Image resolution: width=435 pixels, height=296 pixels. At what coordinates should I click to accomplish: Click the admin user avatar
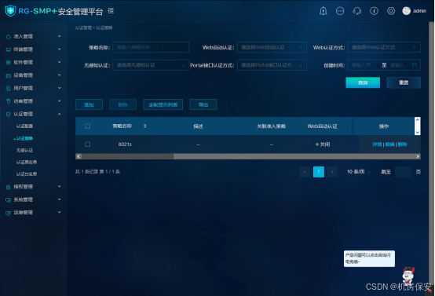[x=407, y=11]
